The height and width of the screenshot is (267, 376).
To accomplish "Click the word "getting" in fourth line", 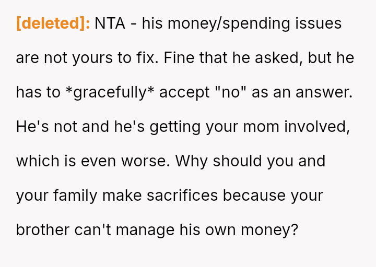I will (x=171, y=127).
